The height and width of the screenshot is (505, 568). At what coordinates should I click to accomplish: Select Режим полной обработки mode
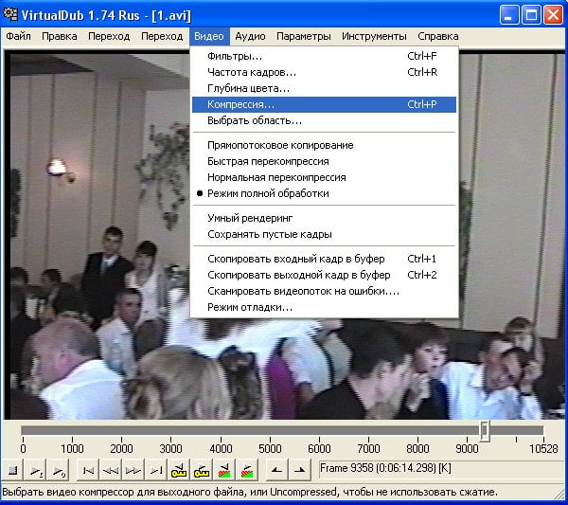coord(268,193)
